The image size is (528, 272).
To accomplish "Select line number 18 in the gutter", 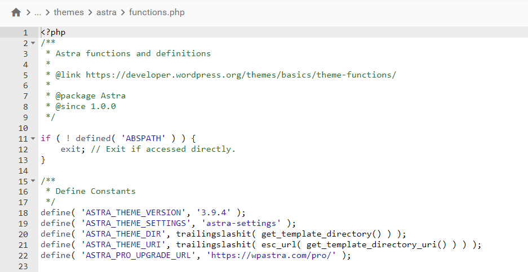I will 23,212.
